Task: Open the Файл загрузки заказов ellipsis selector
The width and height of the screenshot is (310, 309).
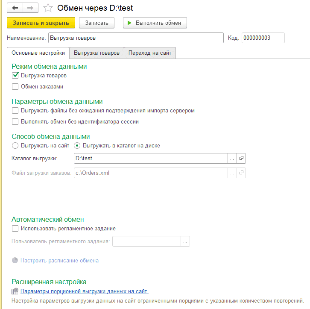Action: (x=232, y=173)
